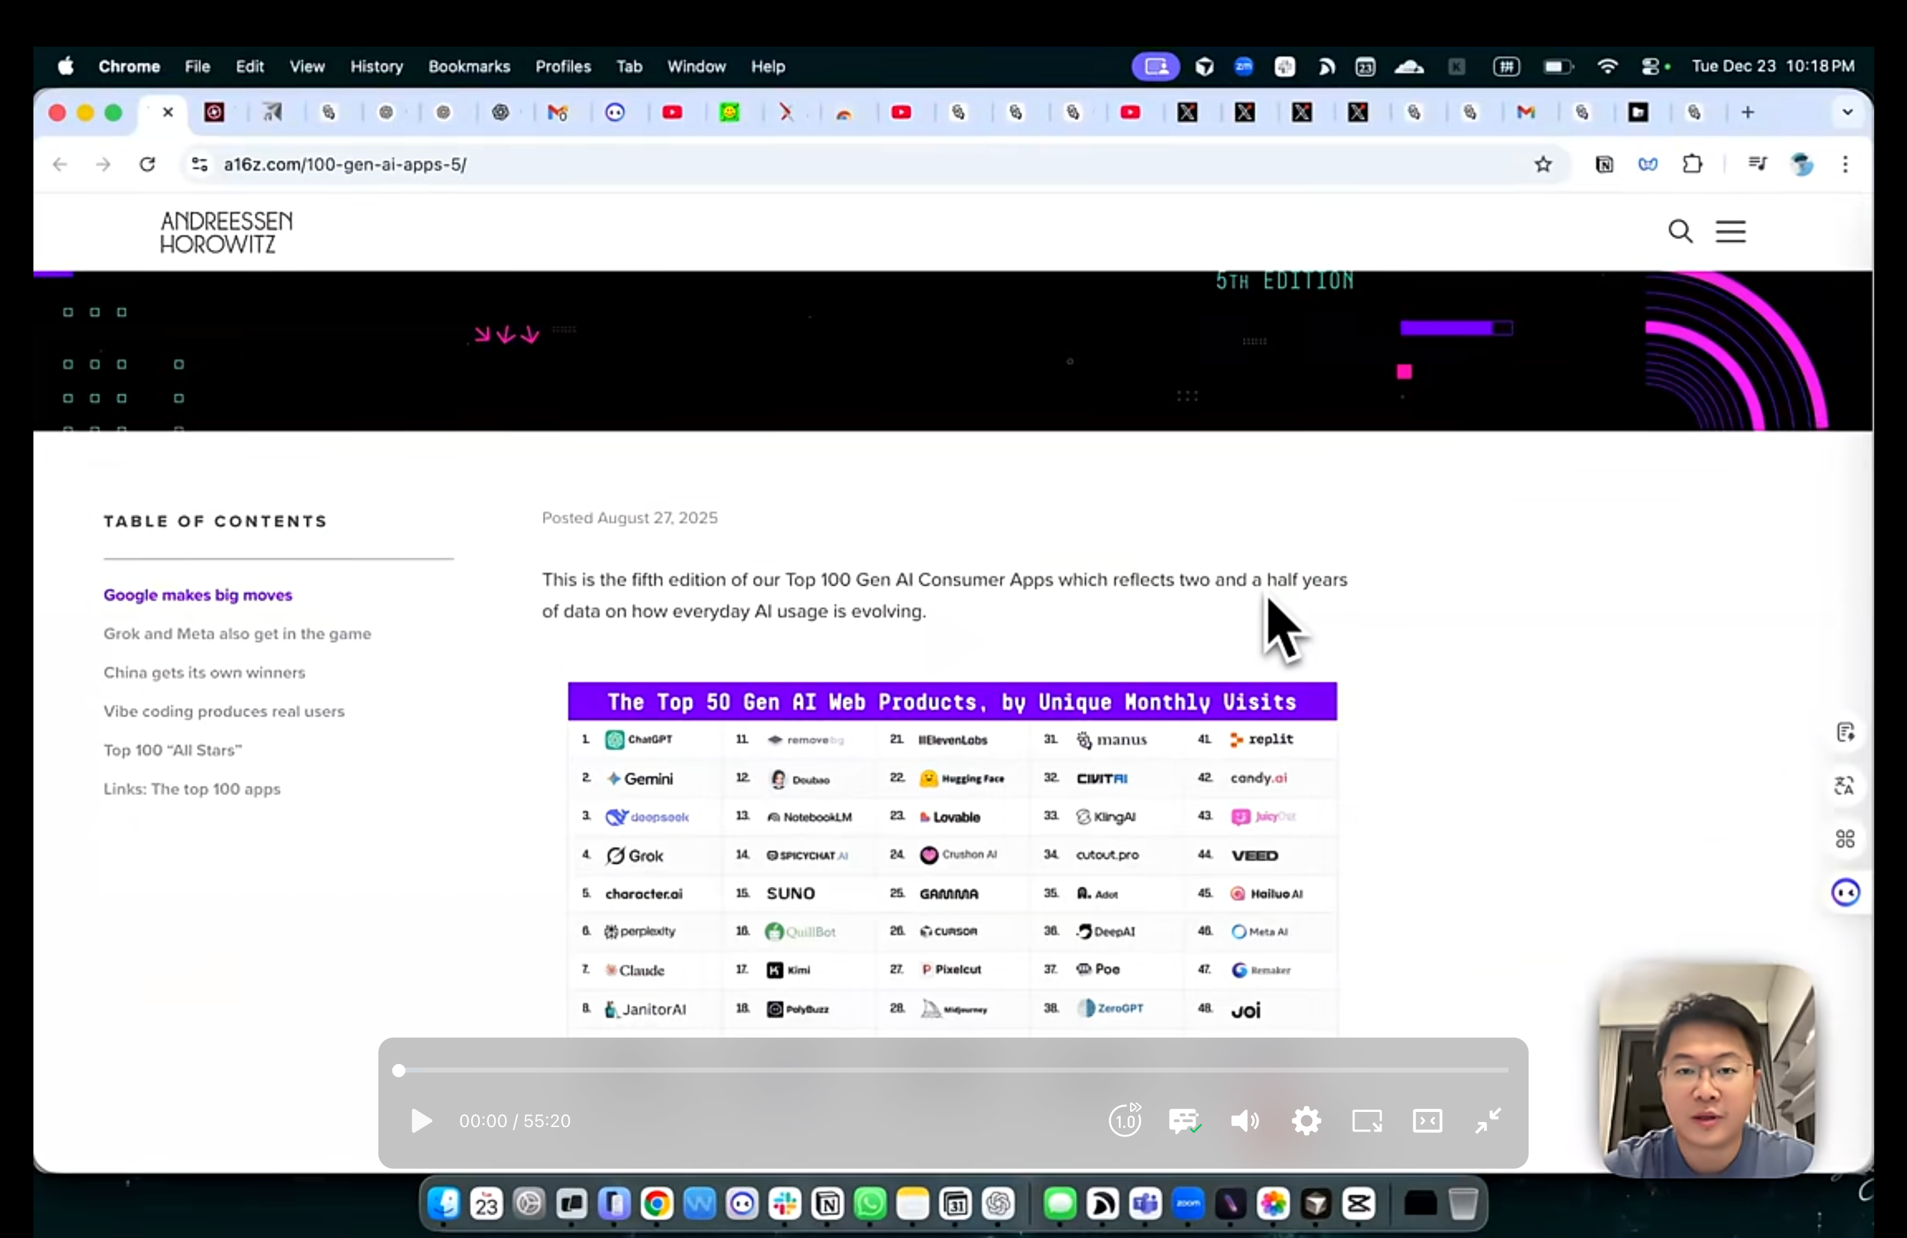Toggle subtitles in video player
1907x1238 pixels.
click(x=1184, y=1120)
